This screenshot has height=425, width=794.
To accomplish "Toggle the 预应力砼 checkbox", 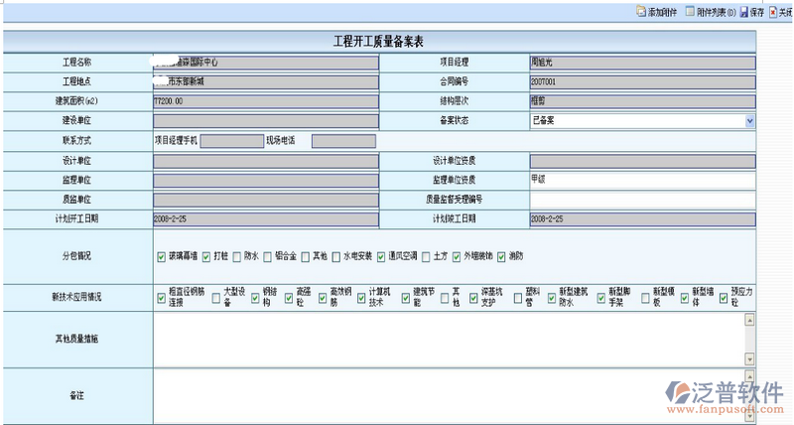I will pyautogui.click(x=722, y=297).
